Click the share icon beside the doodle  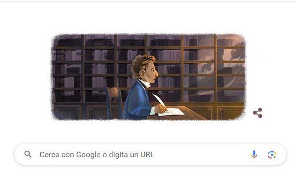(258, 113)
